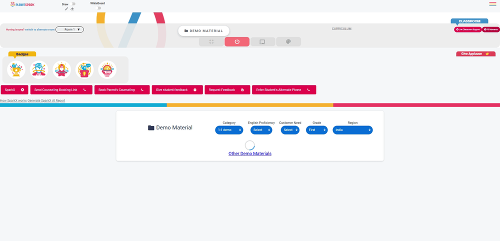Viewport: 500px width, 241px height.
Task: Click the CLASSROOM tab label
Action: [x=469, y=21]
